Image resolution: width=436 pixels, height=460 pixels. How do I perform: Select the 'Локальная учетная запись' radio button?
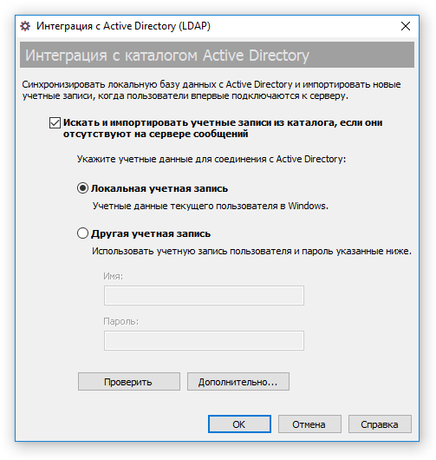(x=82, y=188)
